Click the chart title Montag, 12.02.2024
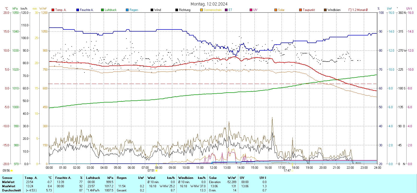Viewport: 417px width, 193px height. 209,4
